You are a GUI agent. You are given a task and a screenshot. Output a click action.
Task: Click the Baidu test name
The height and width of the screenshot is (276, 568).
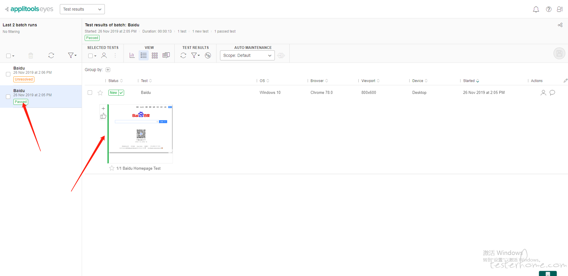click(x=146, y=93)
